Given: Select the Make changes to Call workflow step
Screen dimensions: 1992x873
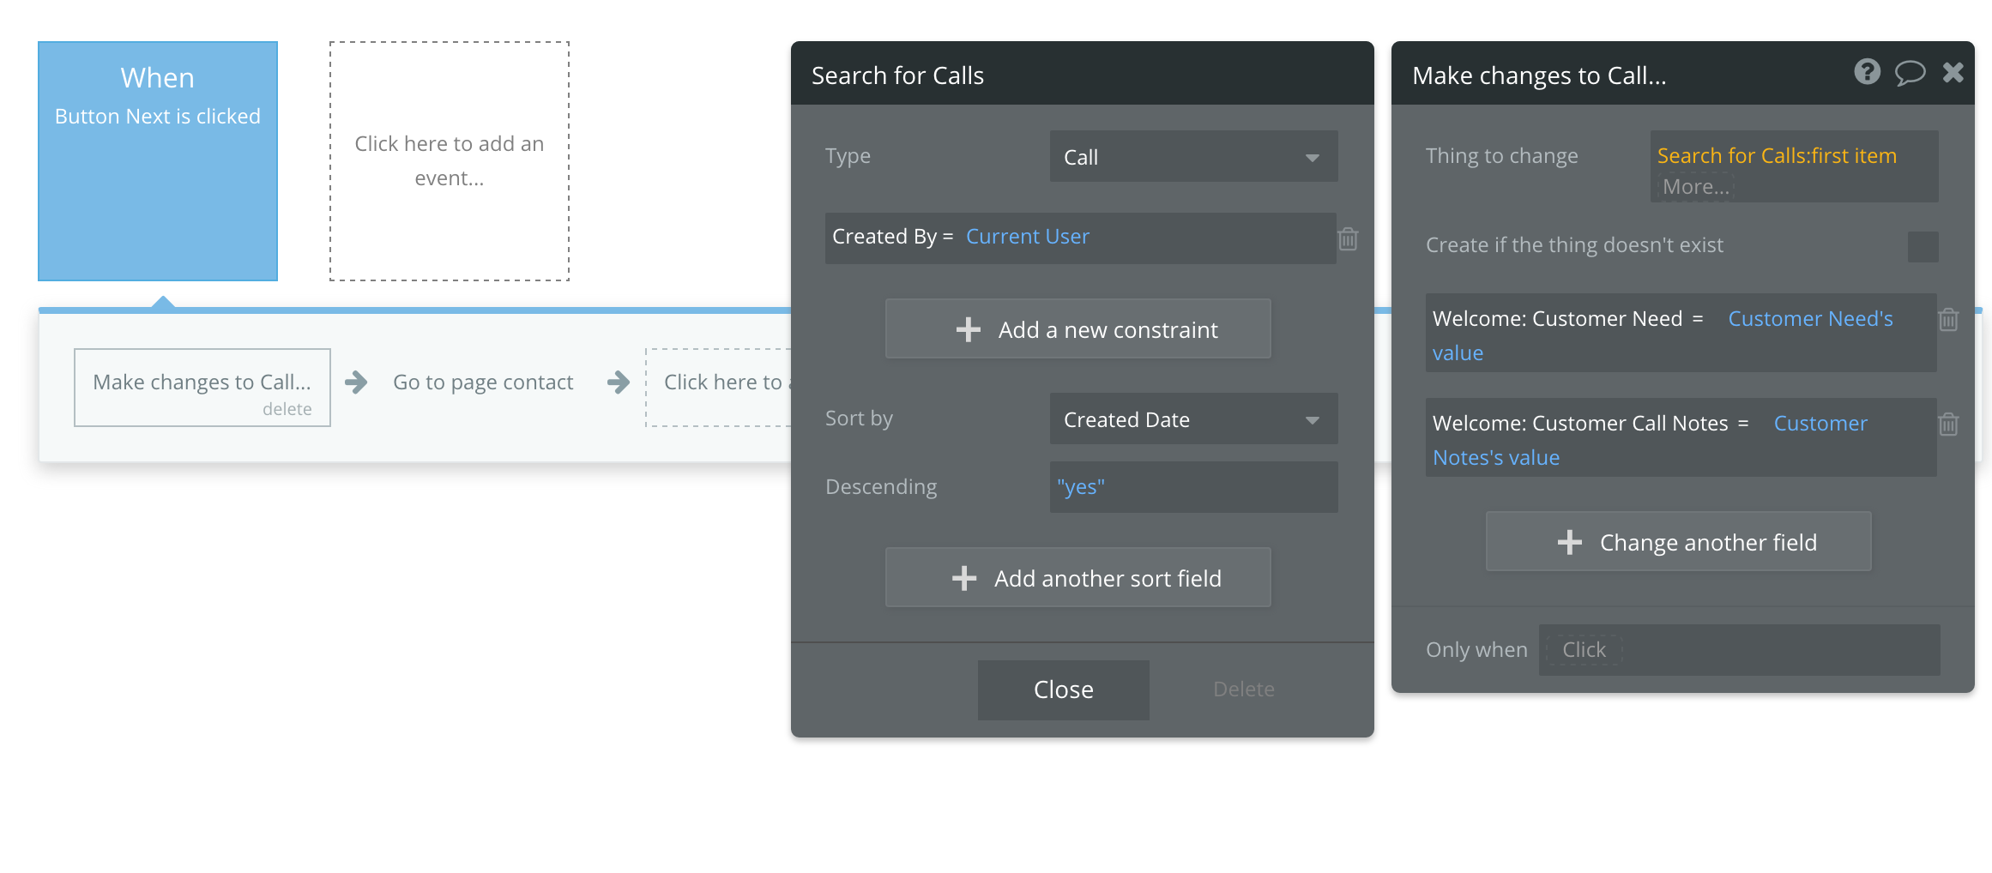Looking at the screenshot, I should point(202,382).
